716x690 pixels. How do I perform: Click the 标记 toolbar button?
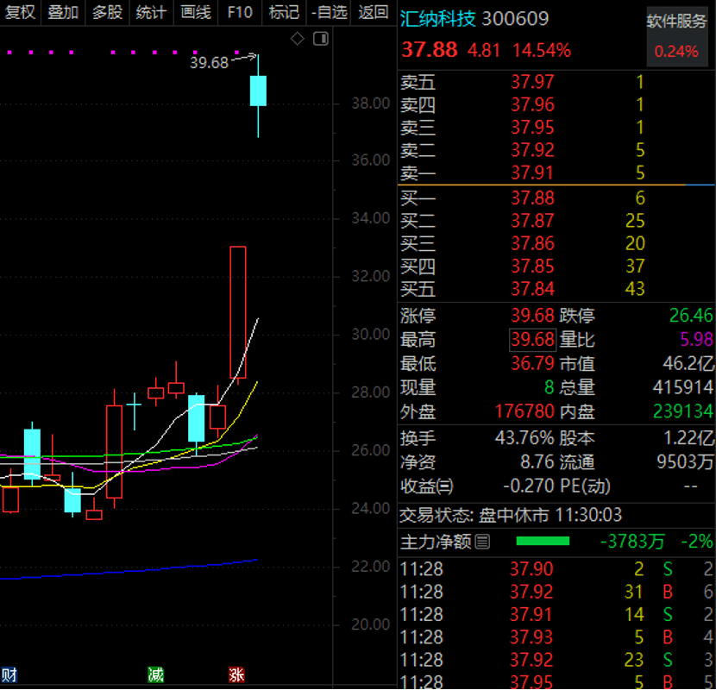(x=284, y=12)
